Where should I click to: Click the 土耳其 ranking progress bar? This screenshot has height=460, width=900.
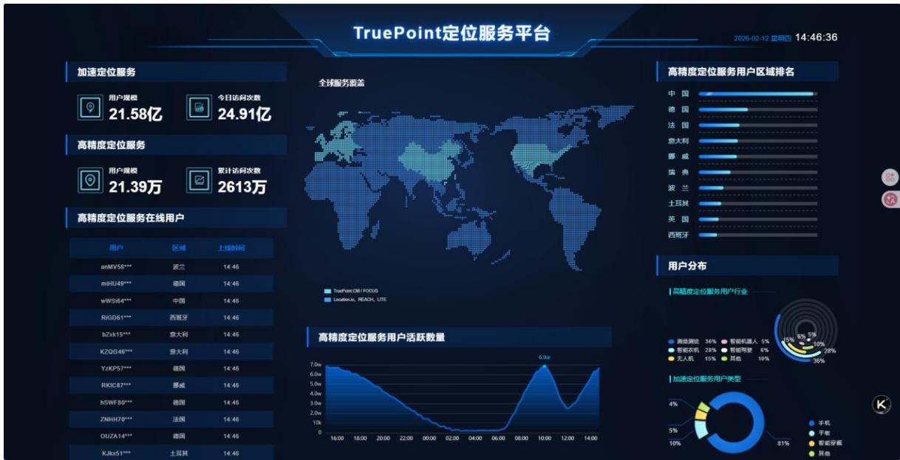click(757, 203)
